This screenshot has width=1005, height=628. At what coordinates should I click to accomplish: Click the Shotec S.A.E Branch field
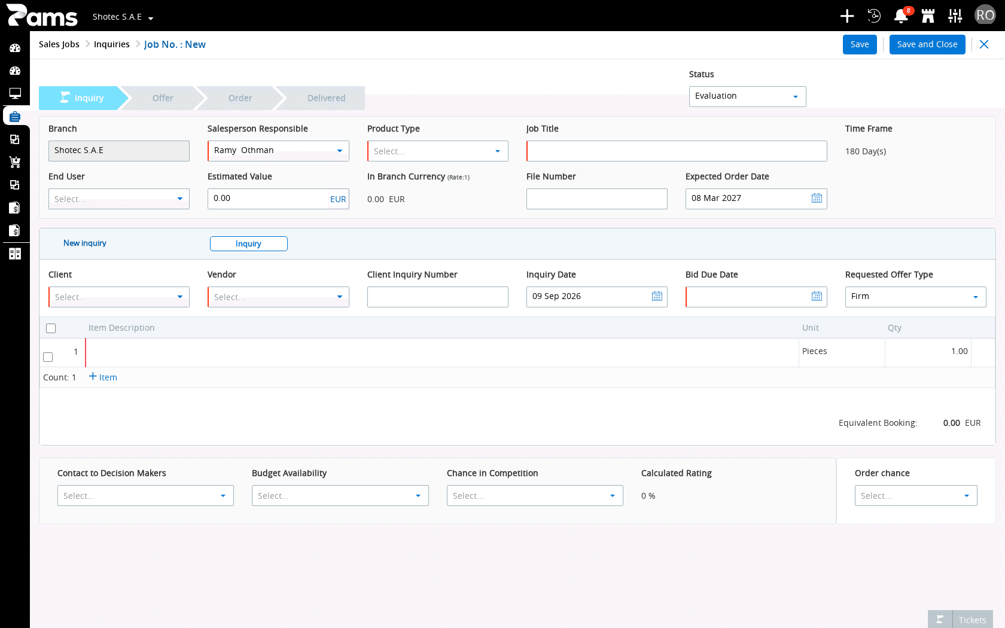(118, 151)
